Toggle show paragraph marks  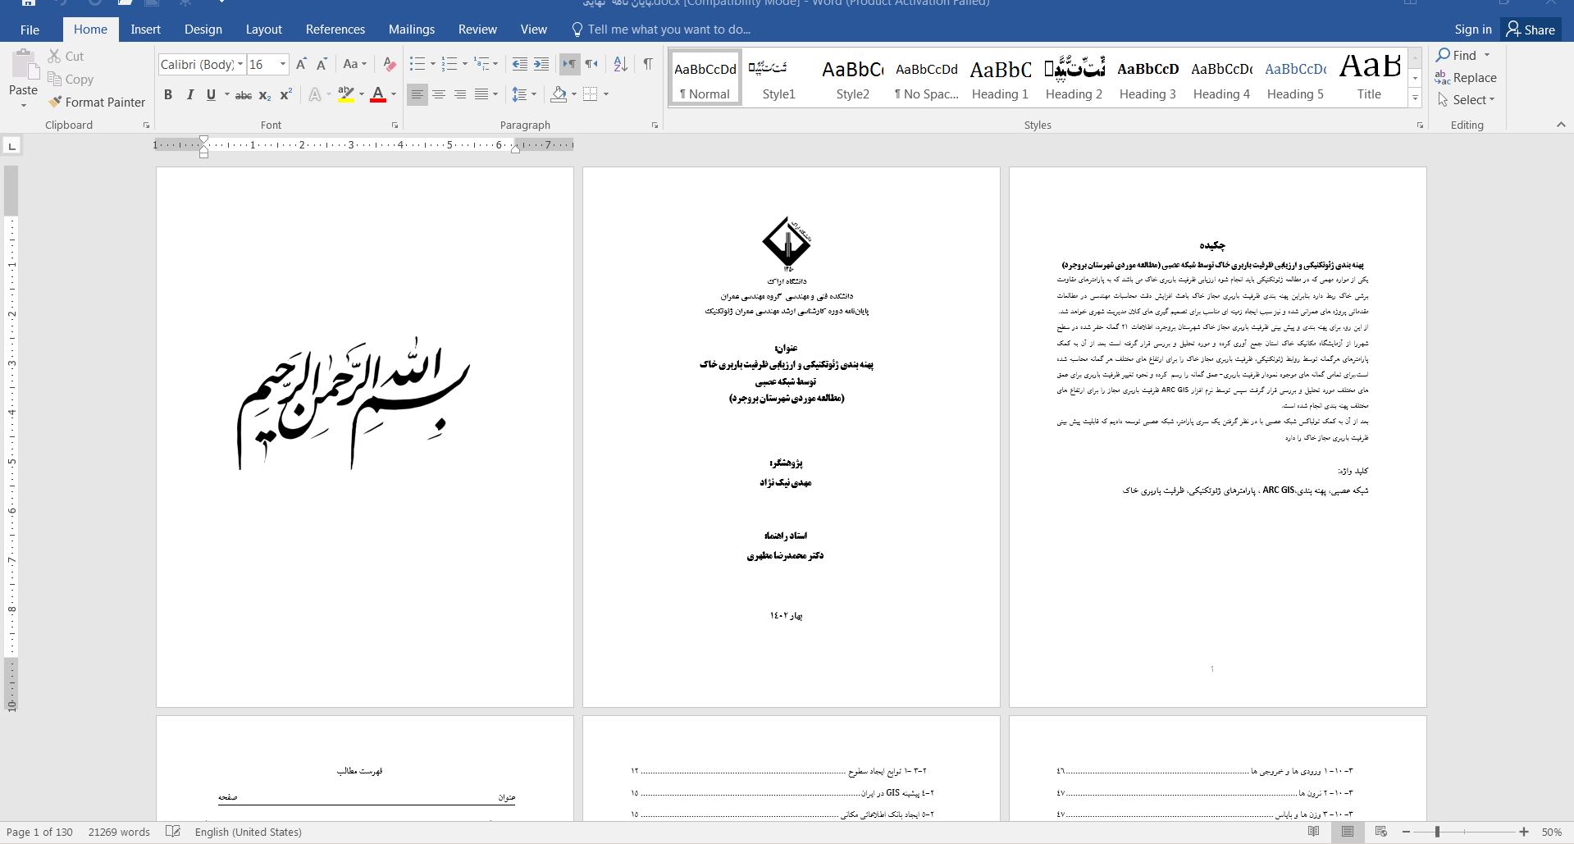pyautogui.click(x=648, y=64)
